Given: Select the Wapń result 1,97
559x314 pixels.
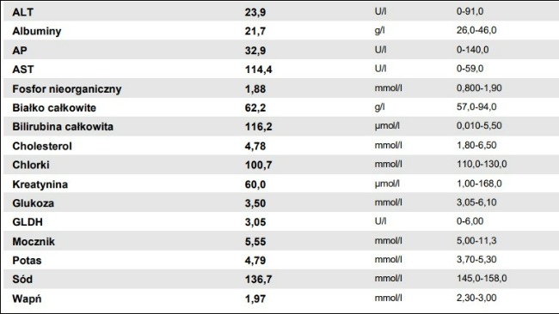Looking at the screenshot, I should [x=255, y=299].
